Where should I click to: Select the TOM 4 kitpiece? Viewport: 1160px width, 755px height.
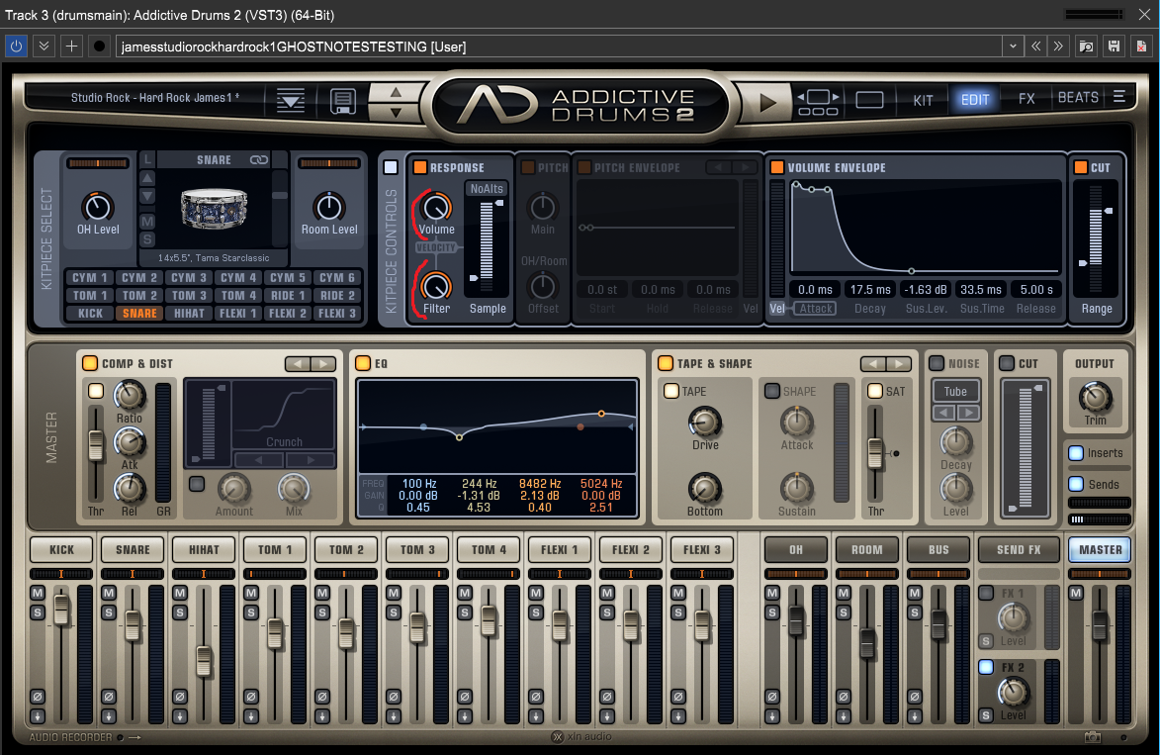(237, 295)
